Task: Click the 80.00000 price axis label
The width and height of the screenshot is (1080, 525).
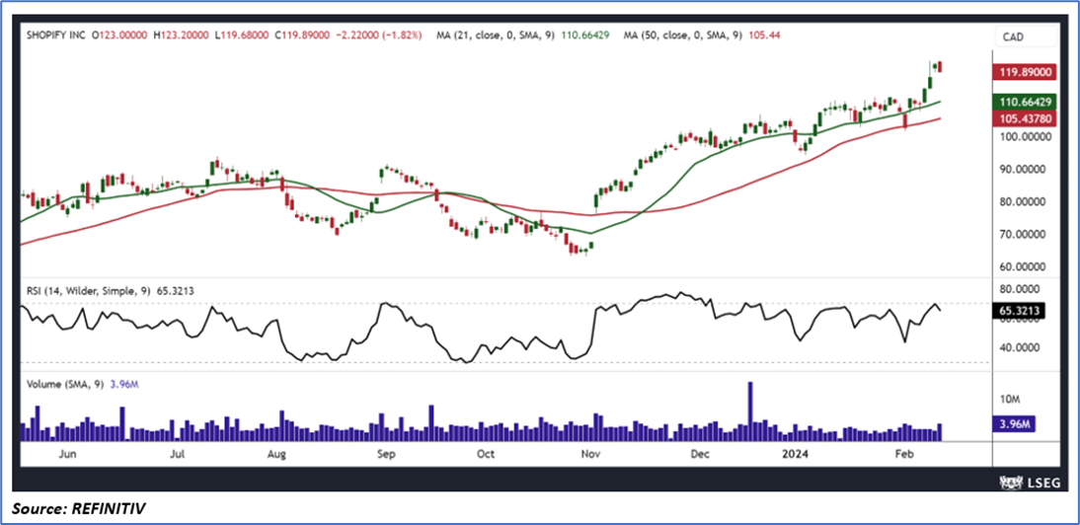Action: pos(1025,201)
